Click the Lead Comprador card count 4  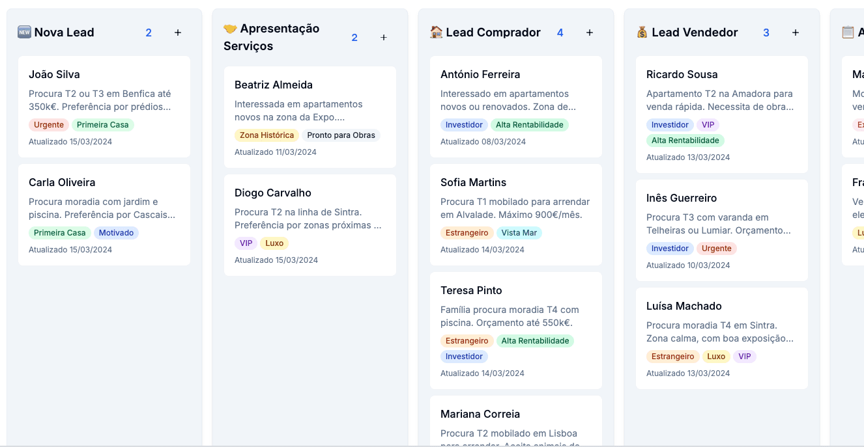[x=560, y=33]
